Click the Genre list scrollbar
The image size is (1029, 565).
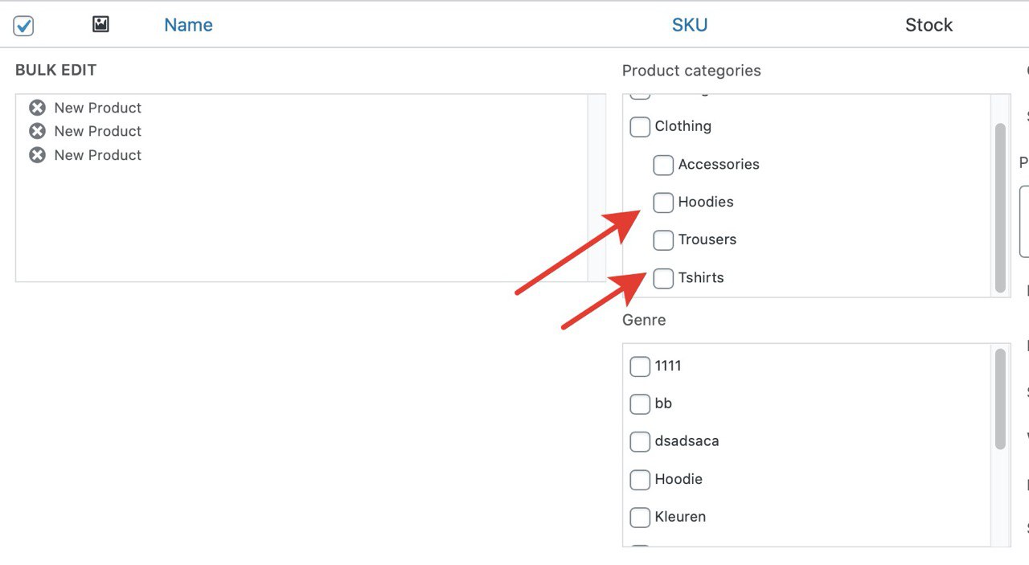[x=1000, y=399]
